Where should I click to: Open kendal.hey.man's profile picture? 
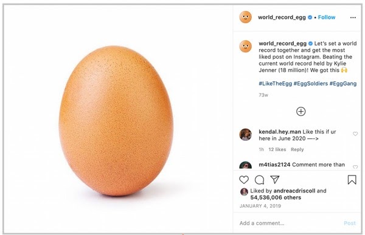click(x=245, y=135)
